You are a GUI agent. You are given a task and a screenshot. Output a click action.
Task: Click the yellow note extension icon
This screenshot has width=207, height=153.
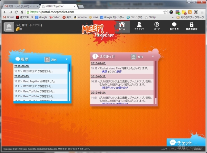(184, 12)
